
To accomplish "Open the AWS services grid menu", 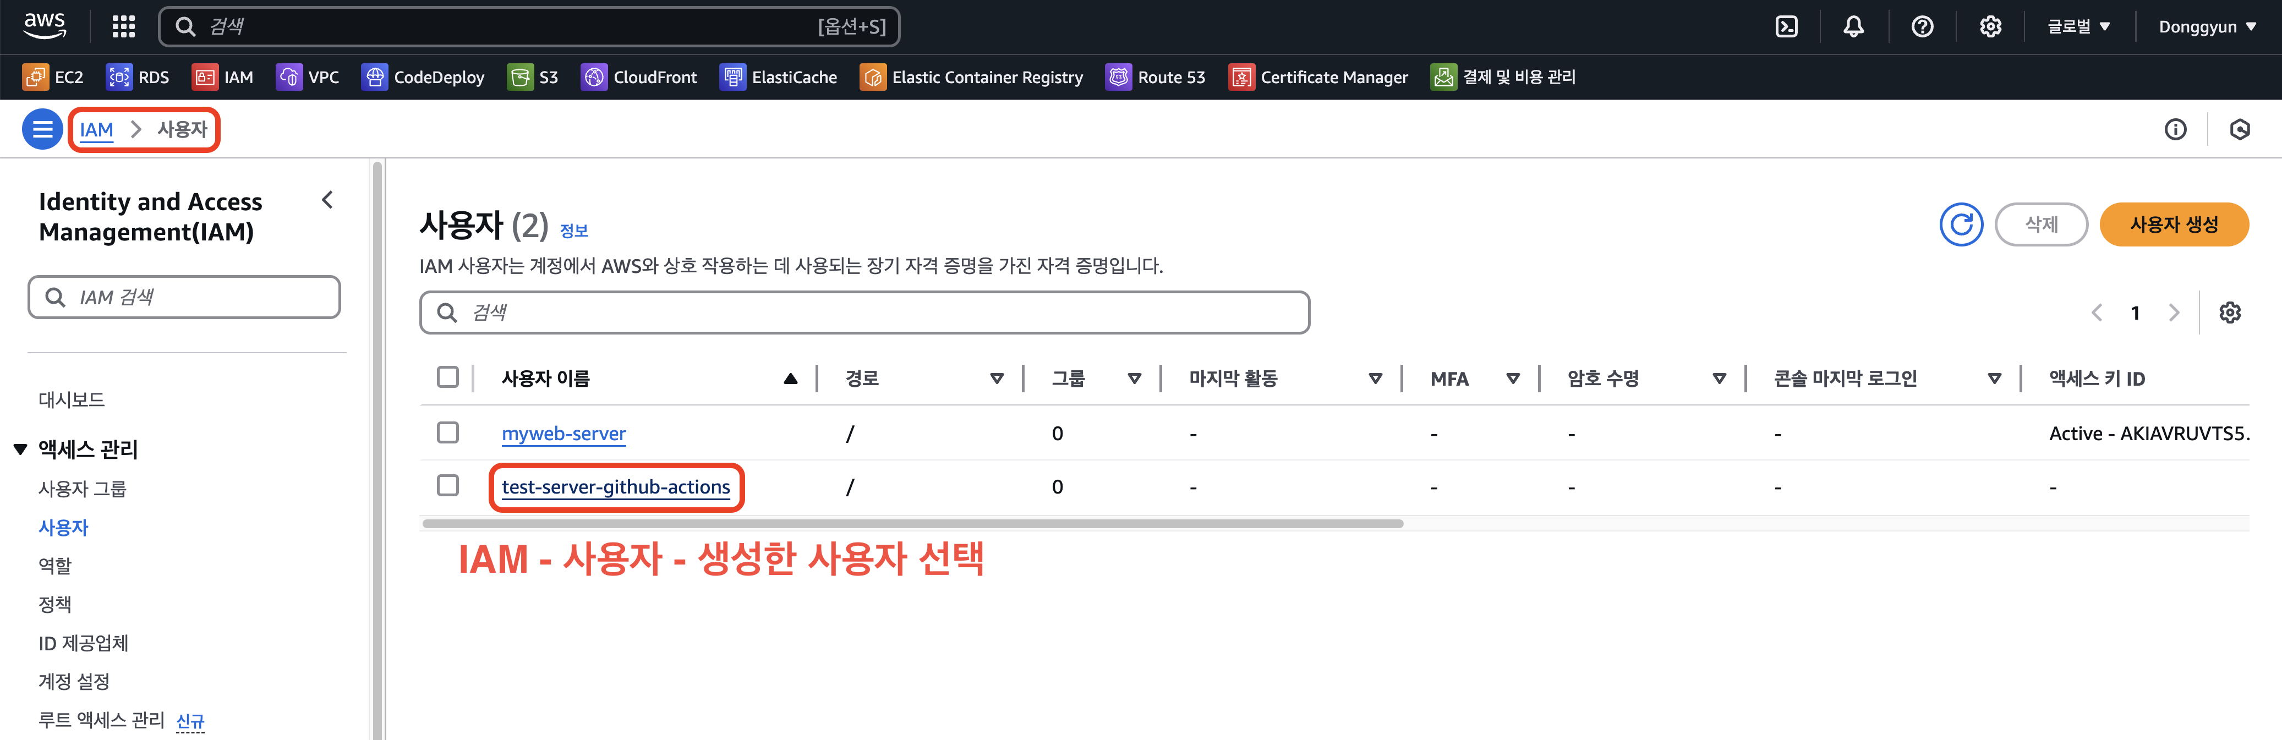I will click(123, 26).
